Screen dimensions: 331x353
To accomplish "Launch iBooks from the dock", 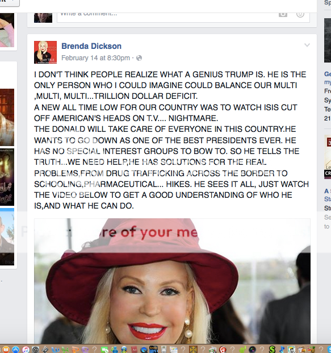I will [6, 350].
